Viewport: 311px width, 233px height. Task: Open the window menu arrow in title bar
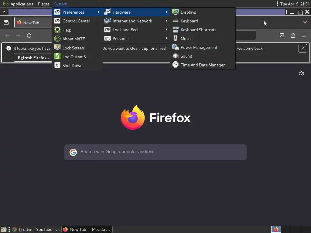[4, 12]
